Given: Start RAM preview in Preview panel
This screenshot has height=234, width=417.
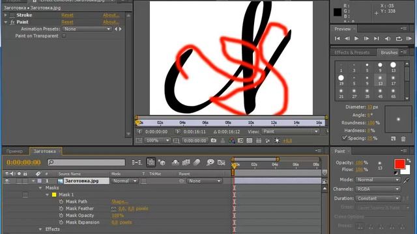Looking at the screenshot, I should pyautogui.click(x=409, y=38).
